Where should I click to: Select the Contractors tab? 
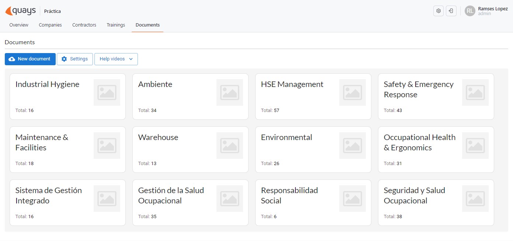[x=84, y=25]
